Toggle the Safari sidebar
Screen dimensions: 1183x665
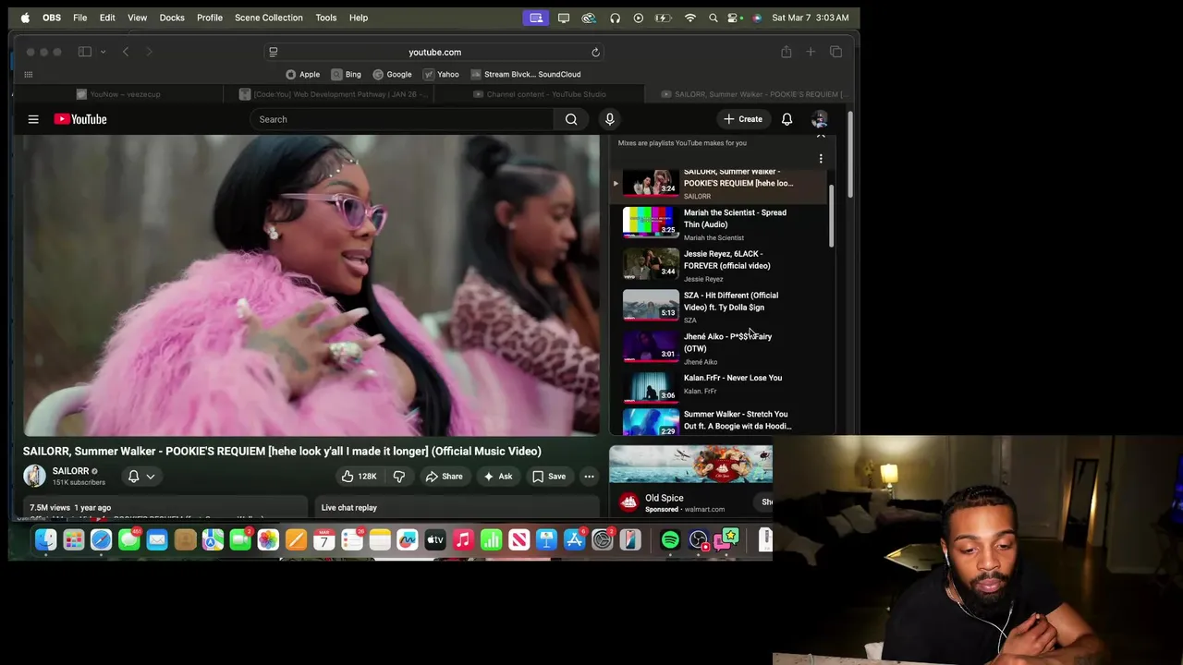(x=85, y=53)
